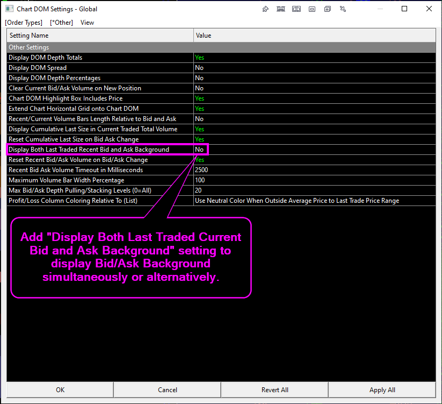Click the Setting Name column header
Screen dimensions: 442x404
pyautogui.click(x=100, y=36)
